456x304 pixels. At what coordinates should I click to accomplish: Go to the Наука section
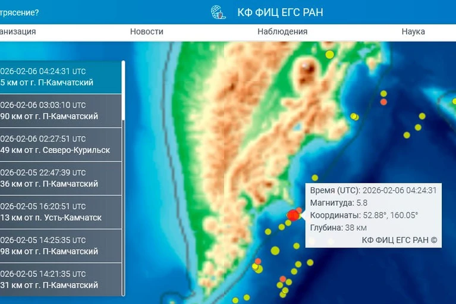pos(413,32)
